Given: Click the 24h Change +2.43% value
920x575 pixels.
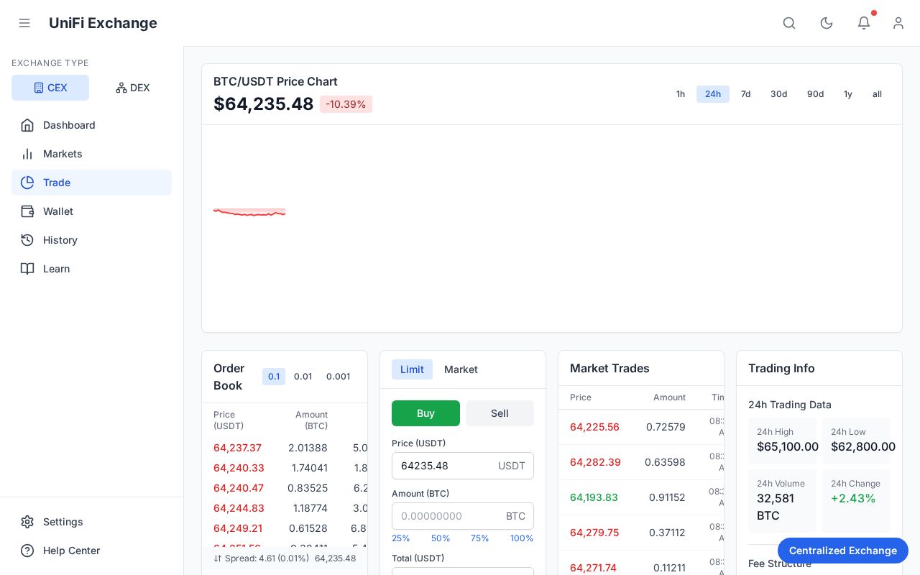Looking at the screenshot, I should (x=853, y=498).
